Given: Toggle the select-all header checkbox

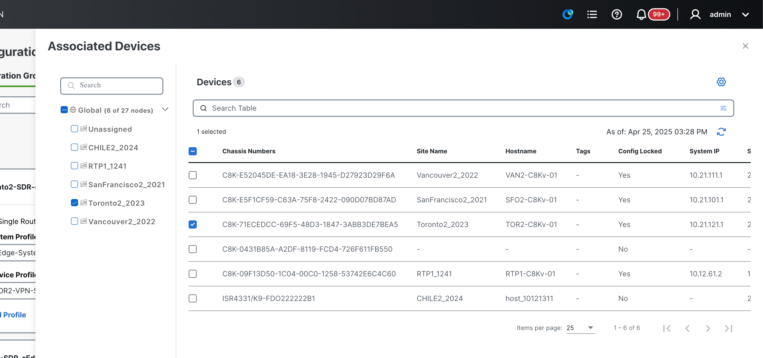Looking at the screenshot, I should click(x=193, y=151).
